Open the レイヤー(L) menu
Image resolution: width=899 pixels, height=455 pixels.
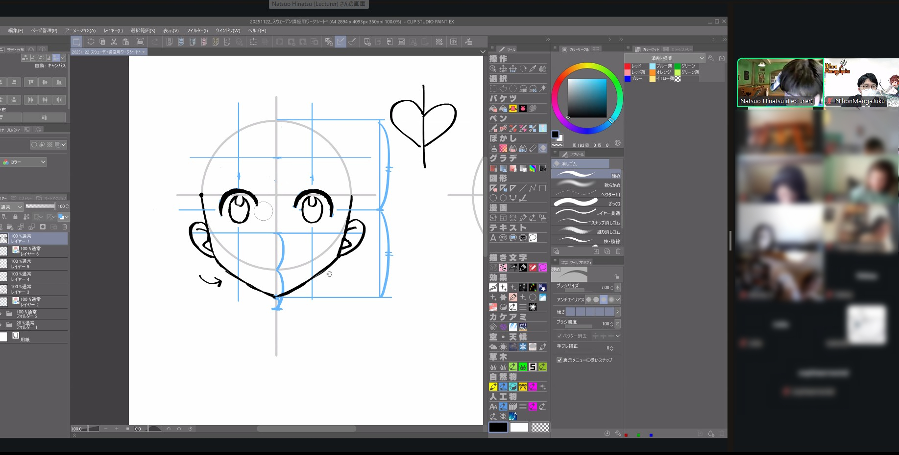point(113,30)
